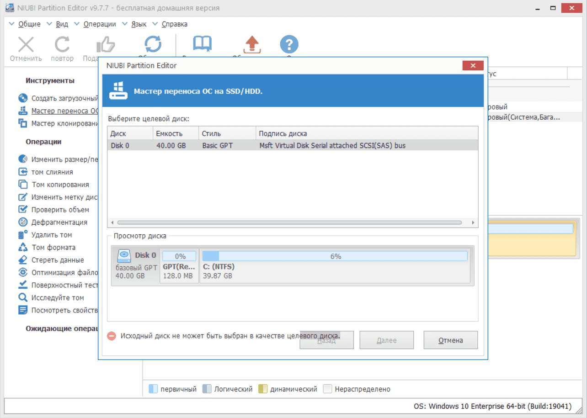Image resolution: width=587 pixels, height=418 pixels.
Task: Click the Назад button in the wizard
Action: pos(326,340)
